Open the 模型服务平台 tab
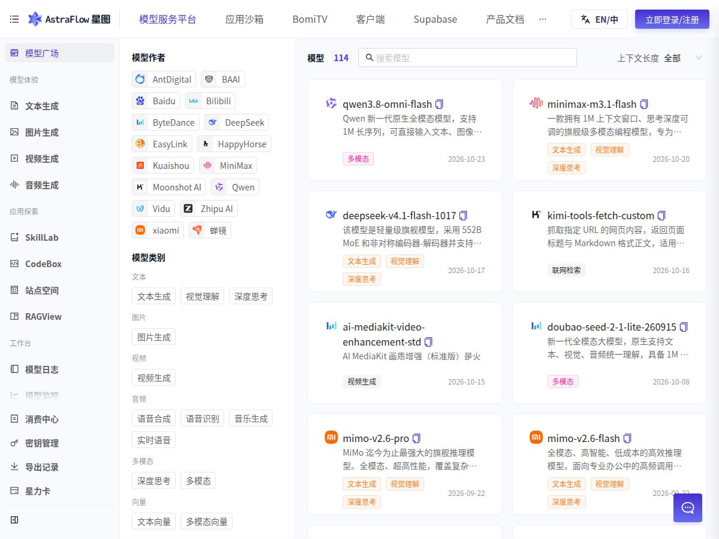Viewport: 719px width, 539px height. (x=168, y=19)
